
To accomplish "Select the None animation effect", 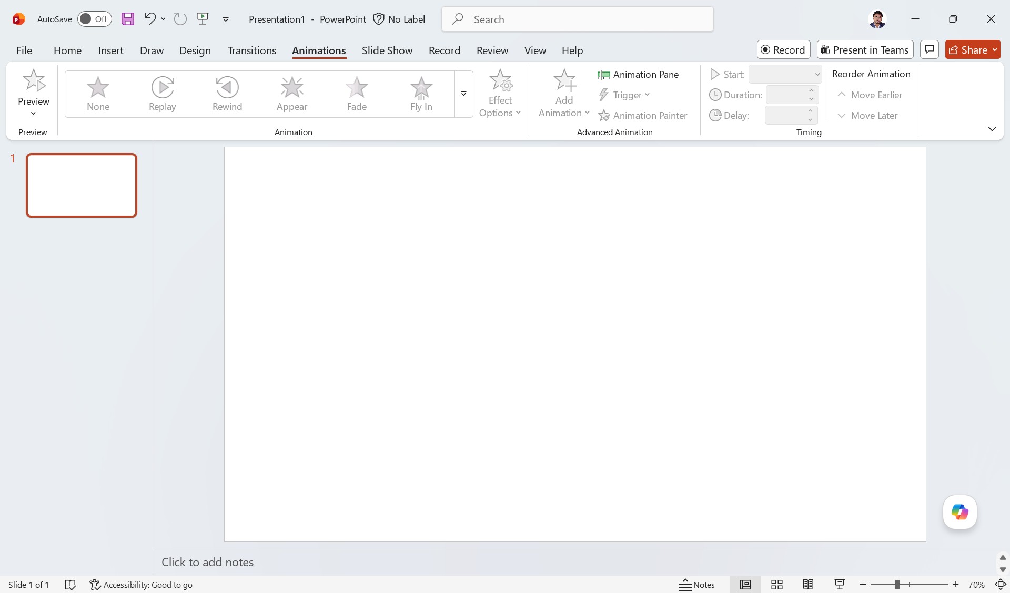I will pos(98,94).
